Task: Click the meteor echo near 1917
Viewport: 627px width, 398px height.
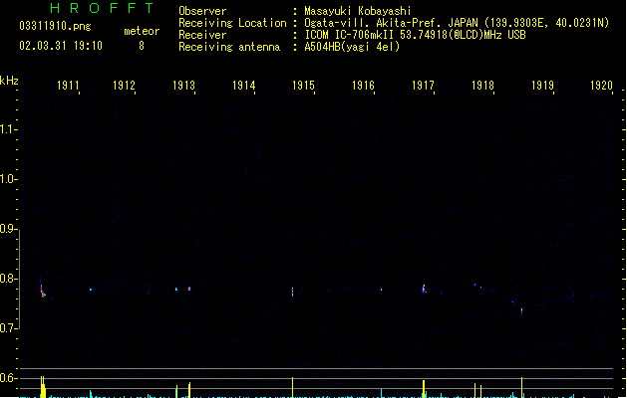Action: coord(424,289)
